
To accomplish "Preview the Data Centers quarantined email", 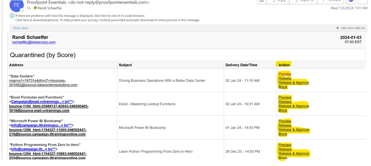I will (x=285, y=74).
